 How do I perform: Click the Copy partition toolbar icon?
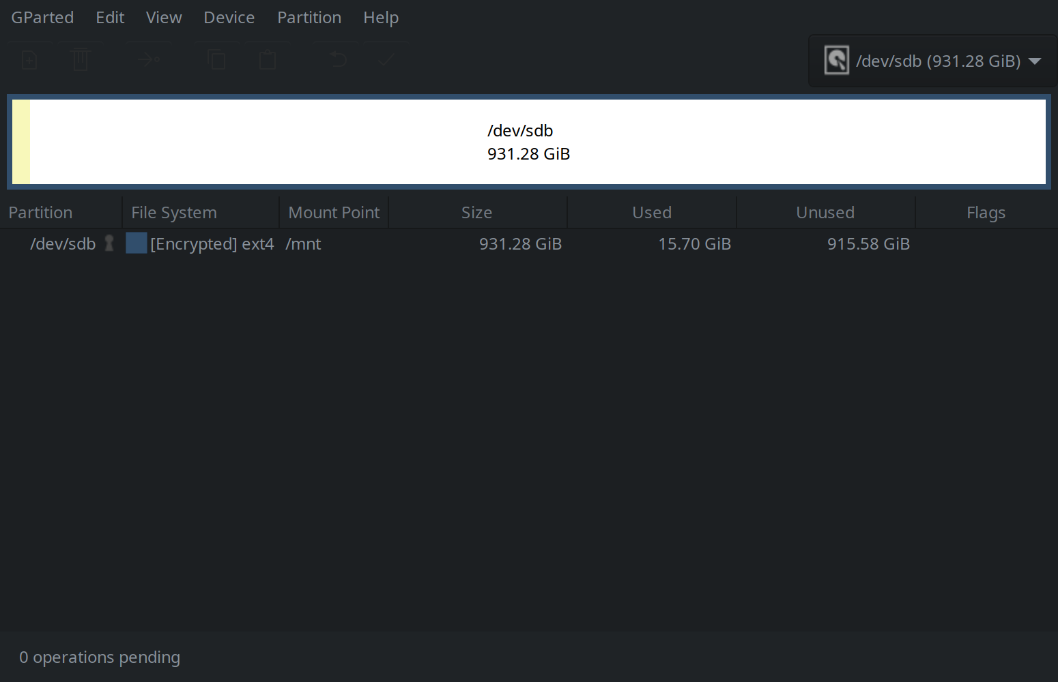216,61
